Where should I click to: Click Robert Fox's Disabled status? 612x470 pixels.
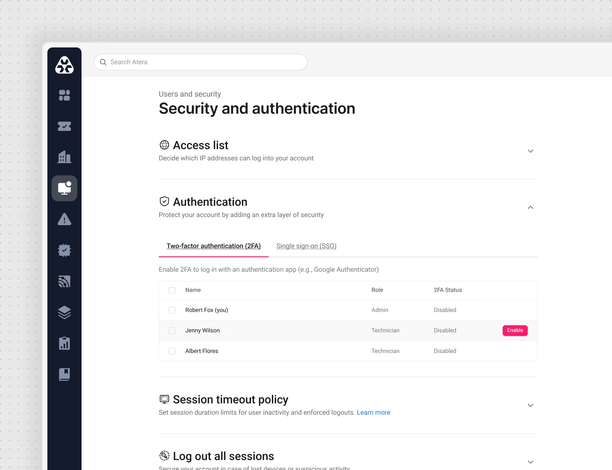pos(445,310)
